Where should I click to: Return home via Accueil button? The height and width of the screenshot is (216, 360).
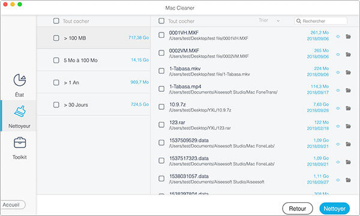coord(13,205)
